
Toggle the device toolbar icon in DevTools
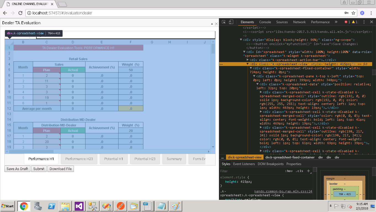point(231,22)
